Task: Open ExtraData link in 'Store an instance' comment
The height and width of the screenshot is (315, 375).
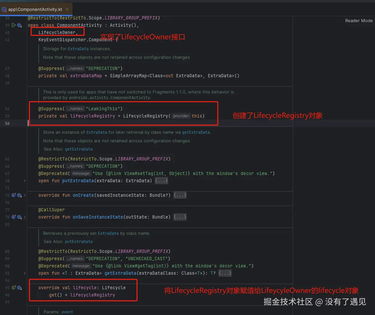Action: [x=97, y=132]
